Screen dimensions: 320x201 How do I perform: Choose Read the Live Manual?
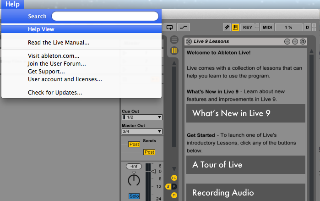tap(59, 43)
